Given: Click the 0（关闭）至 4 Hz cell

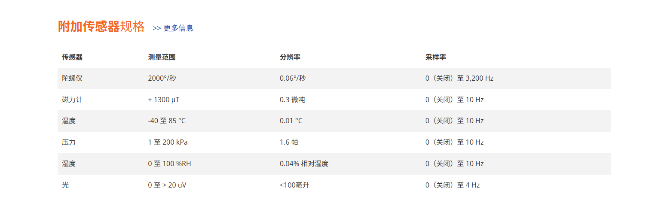Looking at the screenshot, I should click(x=453, y=185).
